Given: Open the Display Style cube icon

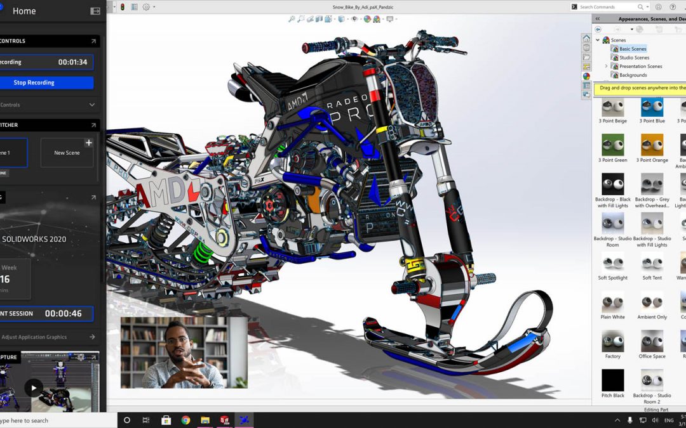Looking at the screenshot, I should click(x=342, y=19).
